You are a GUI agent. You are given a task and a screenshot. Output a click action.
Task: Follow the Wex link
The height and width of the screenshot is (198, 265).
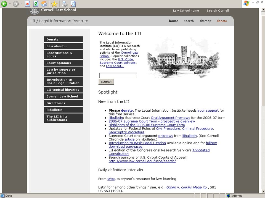click(111, 179)
